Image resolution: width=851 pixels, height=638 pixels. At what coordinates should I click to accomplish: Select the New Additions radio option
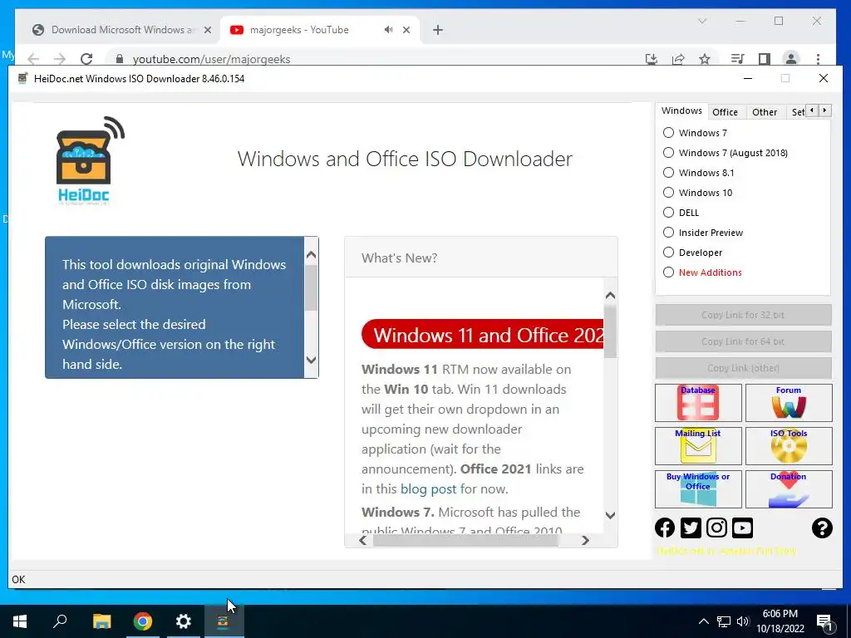pos(669,272)
